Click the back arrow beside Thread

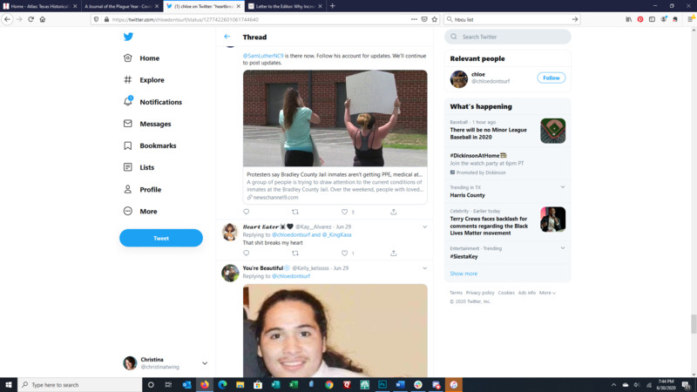tap(227, 37)
